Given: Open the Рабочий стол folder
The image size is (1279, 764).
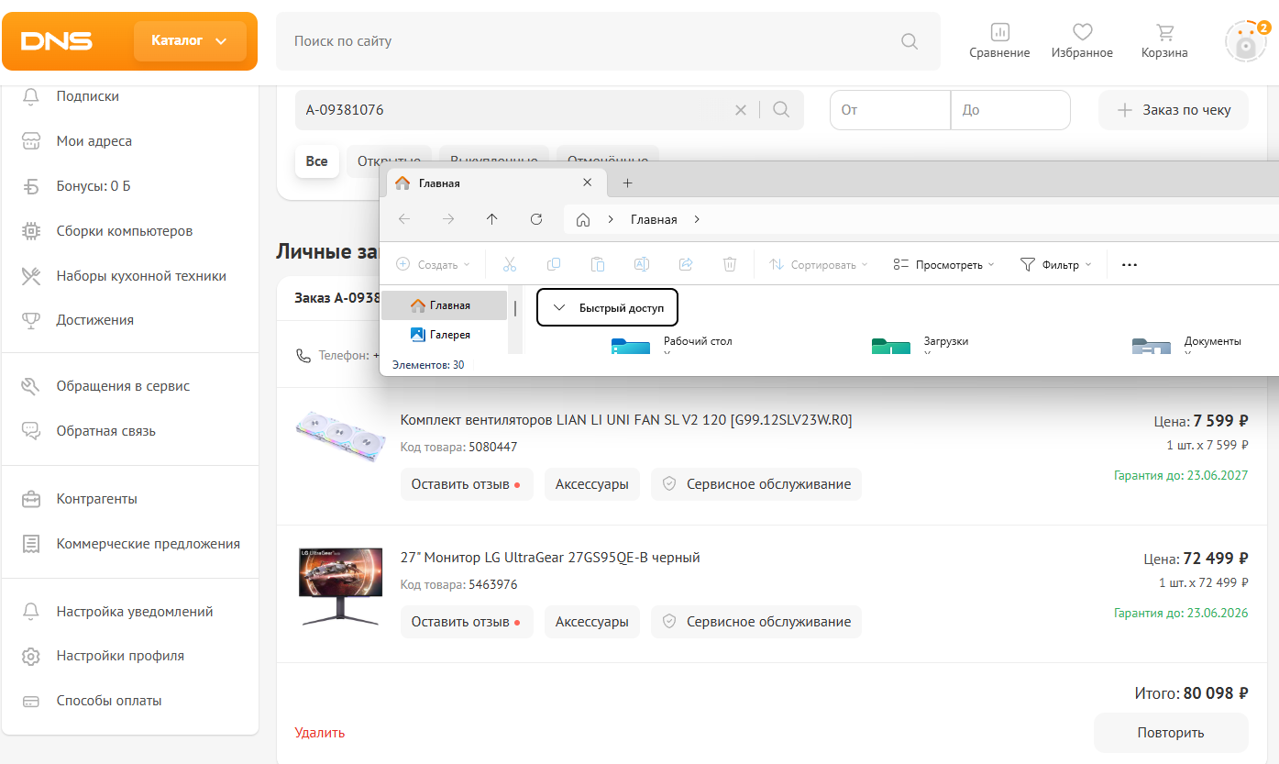Looking at the screenshot, I should 672,346.
